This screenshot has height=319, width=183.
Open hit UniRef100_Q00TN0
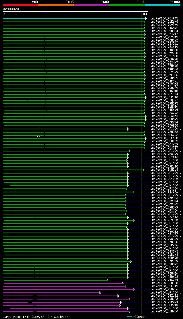pos(164,25)
